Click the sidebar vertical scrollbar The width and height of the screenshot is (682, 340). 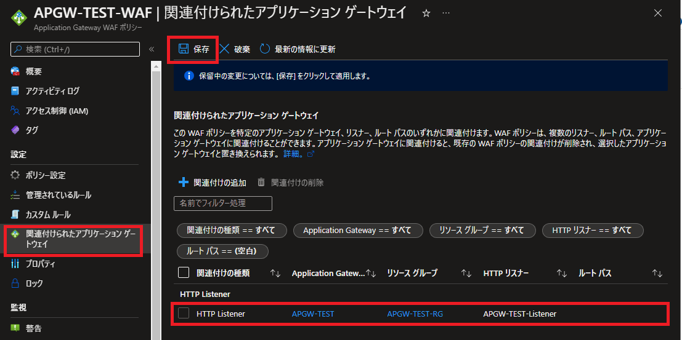(x=155, y=204)
